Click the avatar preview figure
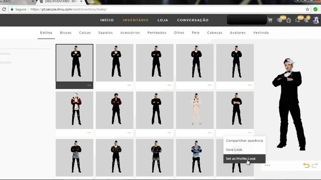Viewport: 321px width, 180px height. click(x=289, y=104)
